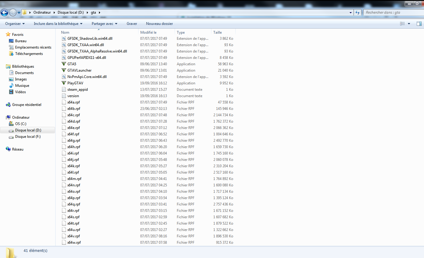Expand the arrow after gta breadcrumb
This screenshot has height=258, width=424.
coord(99,12)
